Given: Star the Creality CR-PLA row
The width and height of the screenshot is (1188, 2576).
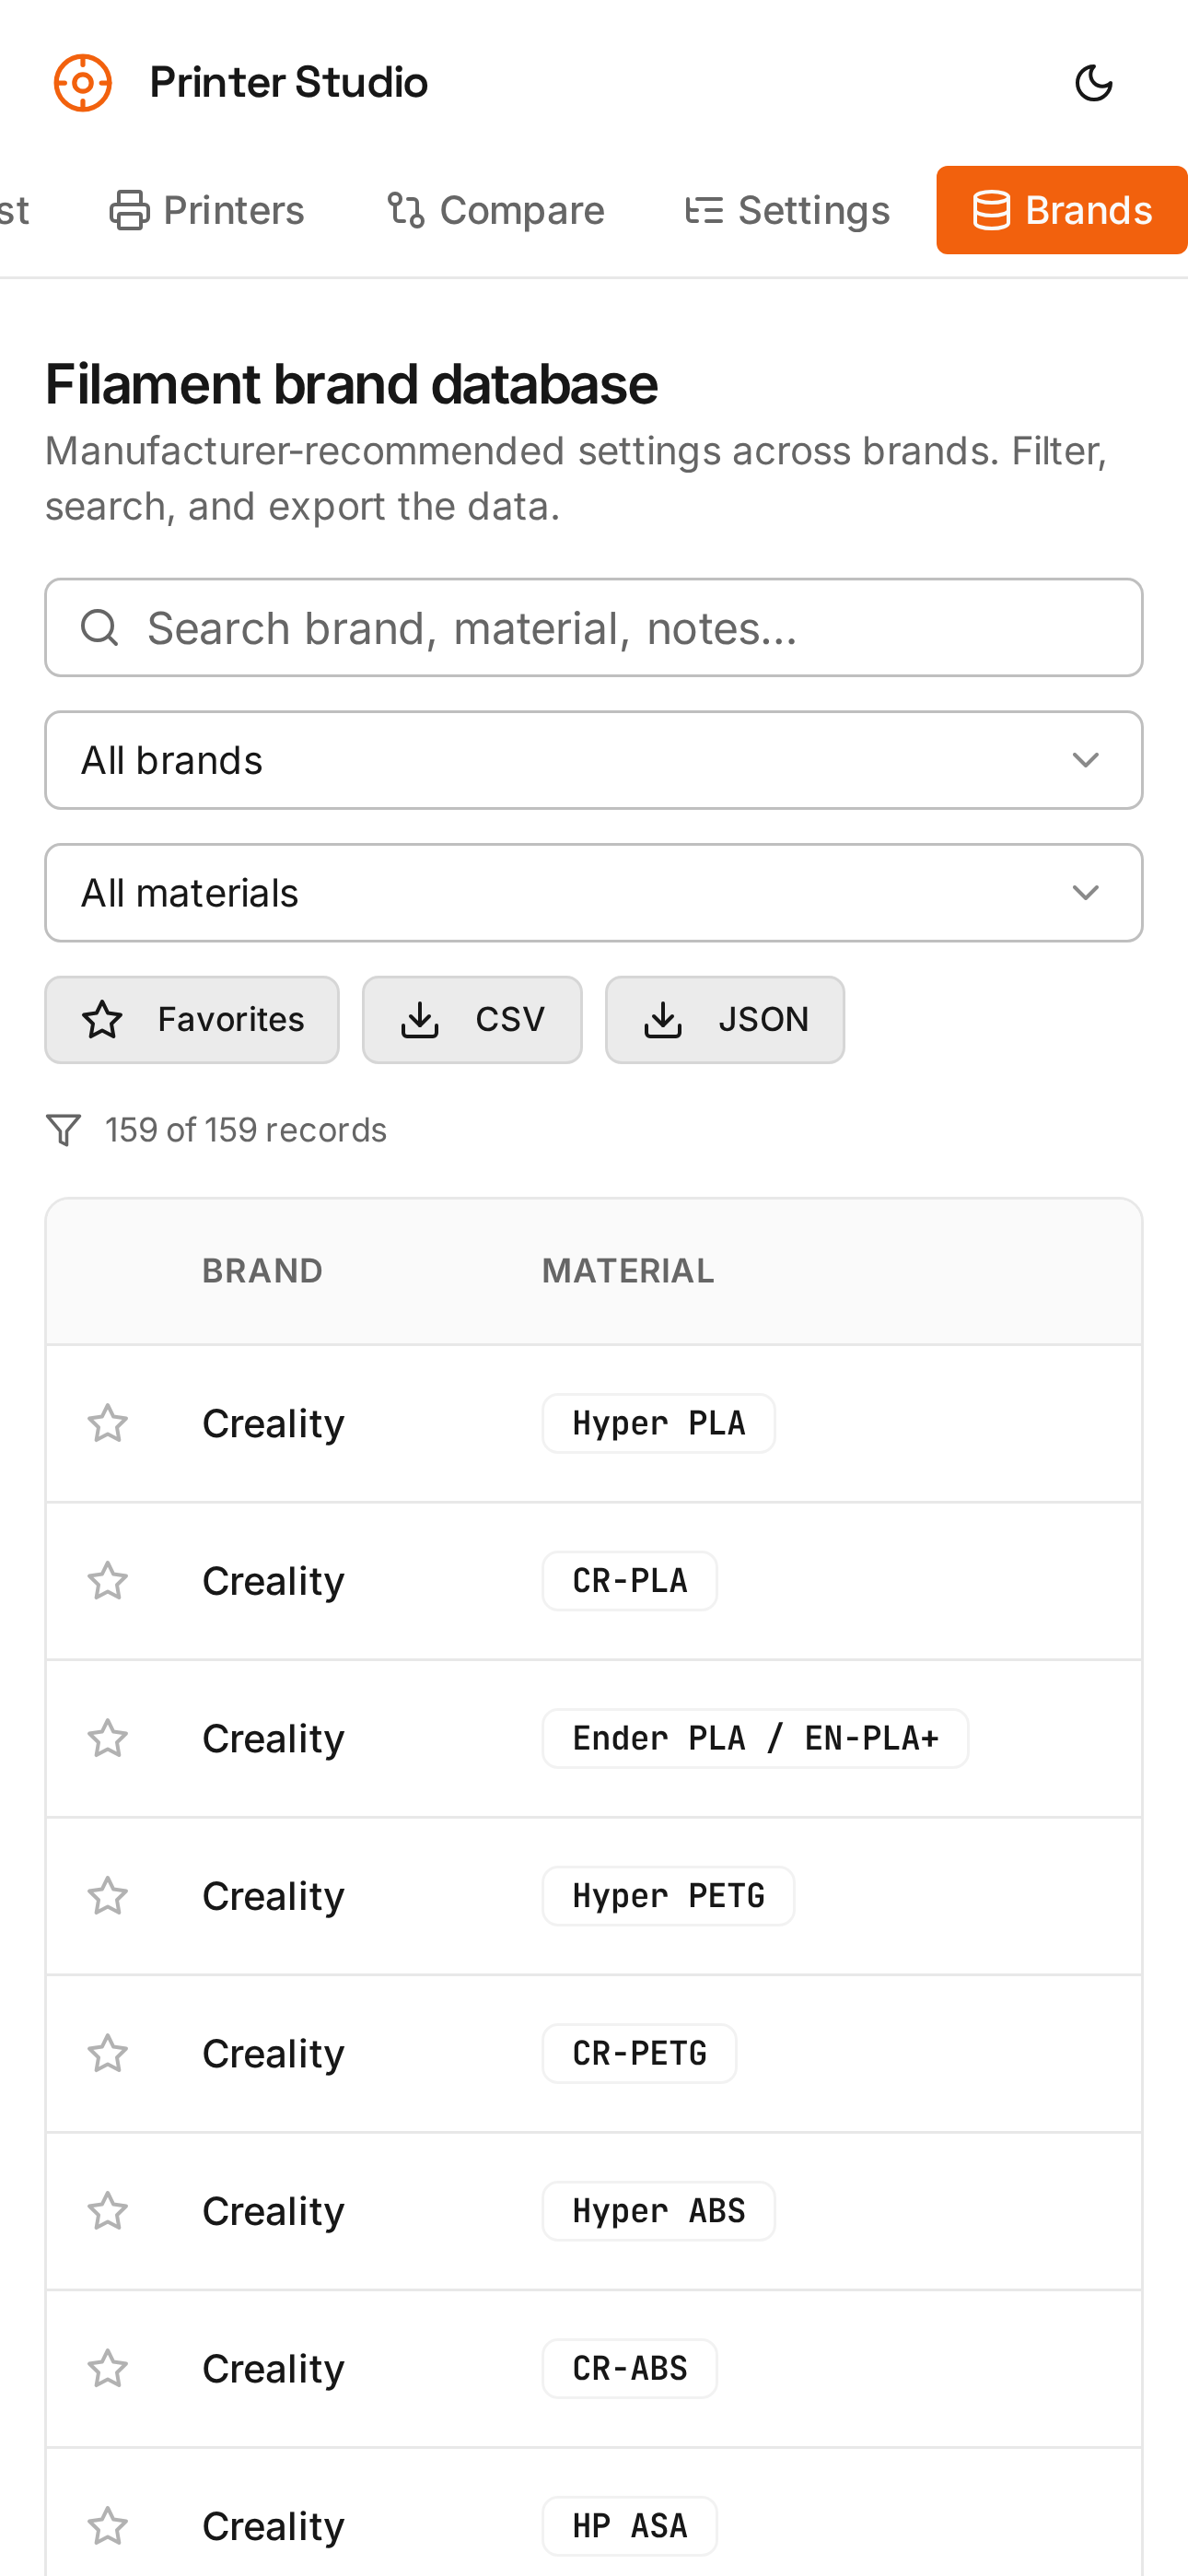Looking at the screenshot, I should tap(108, 1581).
